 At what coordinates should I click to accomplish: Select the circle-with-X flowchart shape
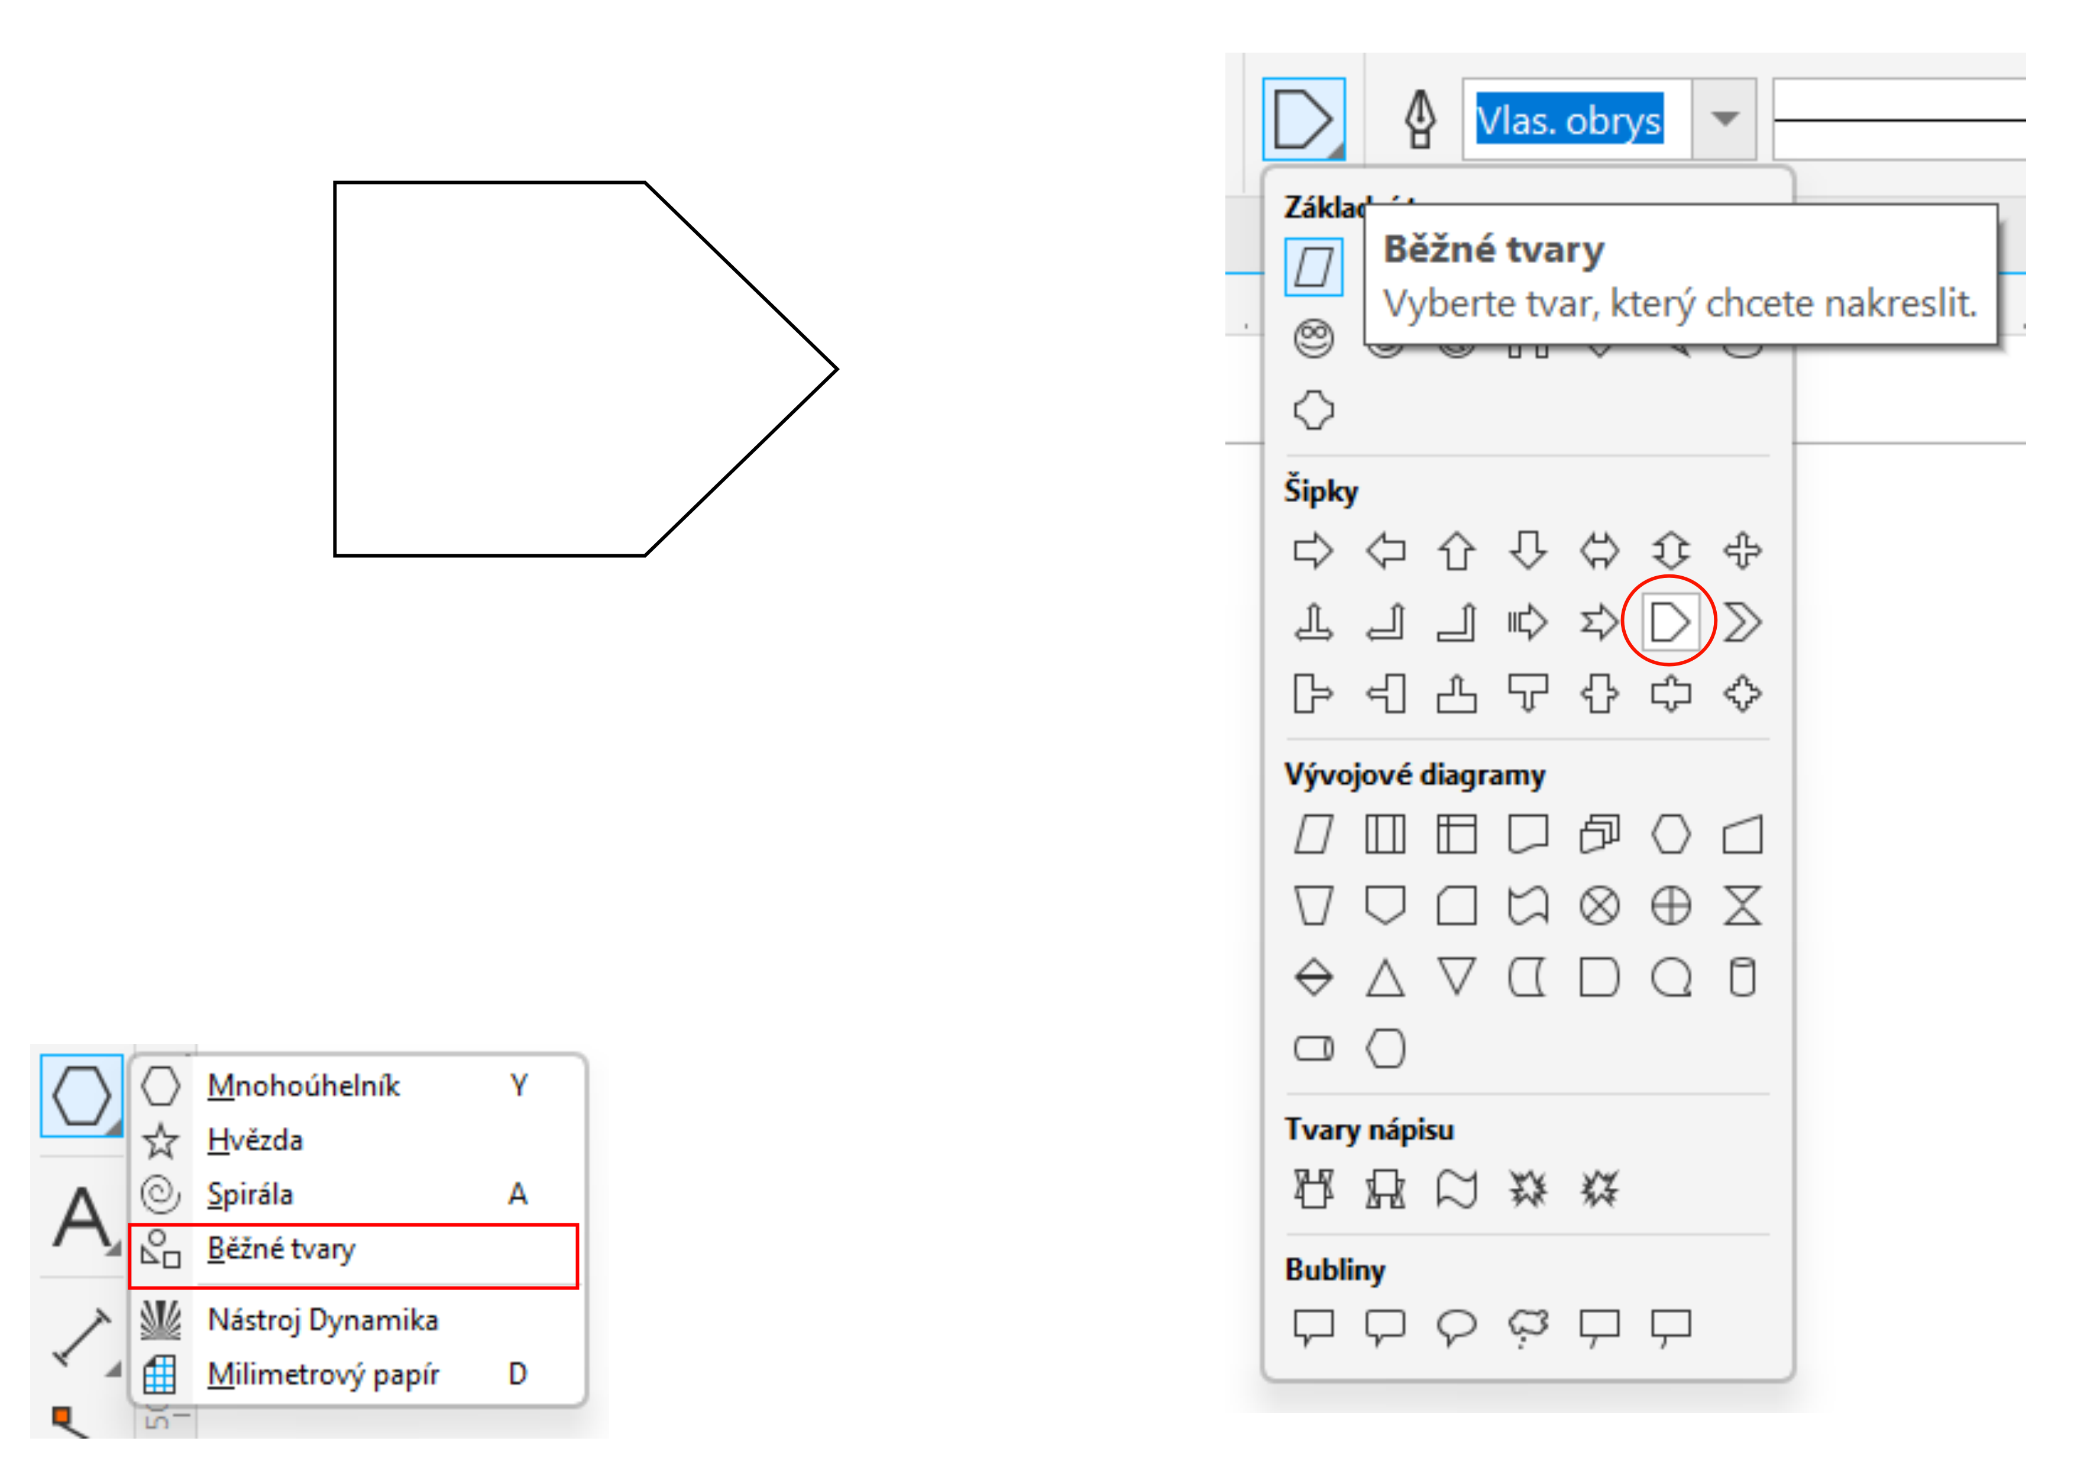1599,906
